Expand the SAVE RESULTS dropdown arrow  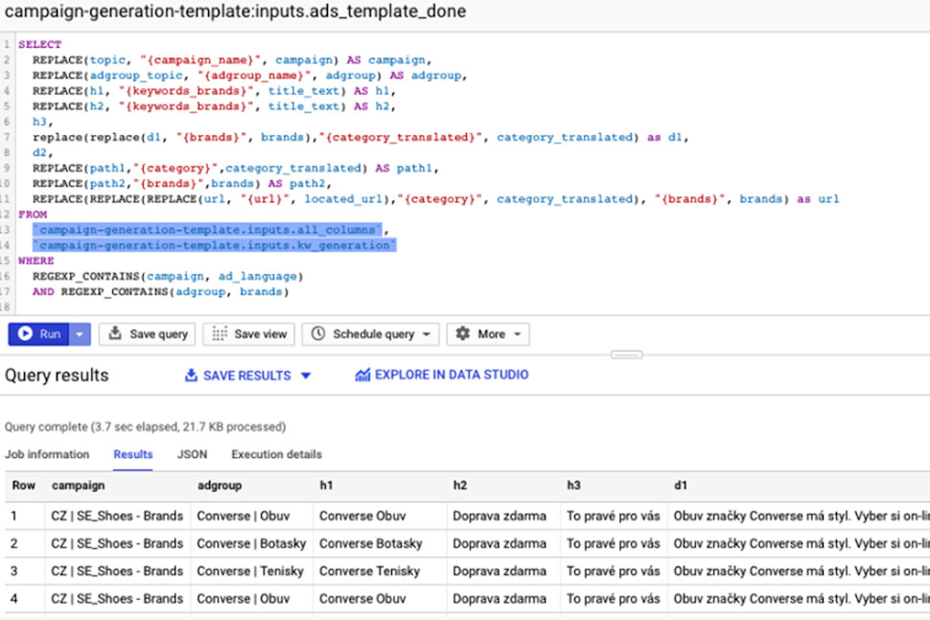(306, 376)
